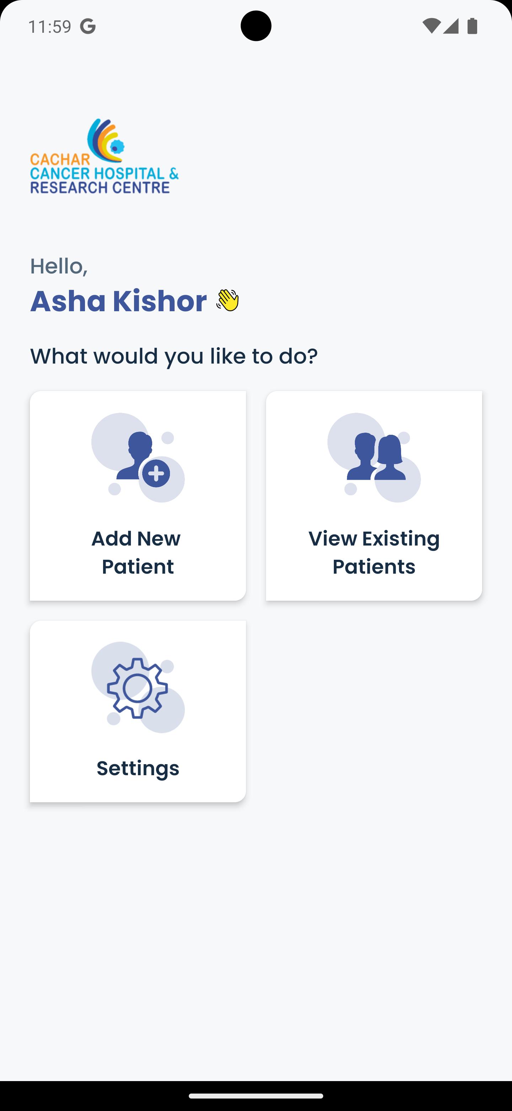Open the Settings card label
The width and height of the screenshot is (512, 1111).
point(138,768)
